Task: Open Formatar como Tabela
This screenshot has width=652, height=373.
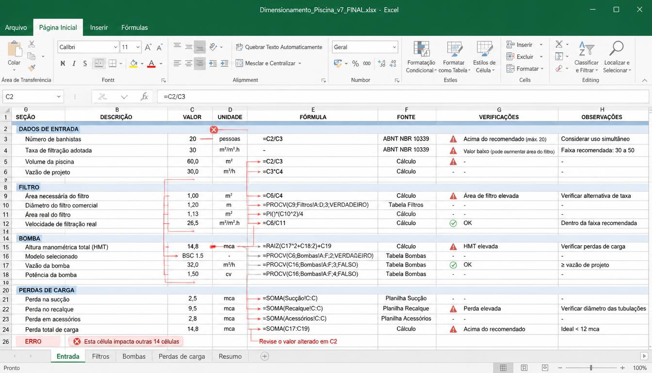Action: pos(454,57)
